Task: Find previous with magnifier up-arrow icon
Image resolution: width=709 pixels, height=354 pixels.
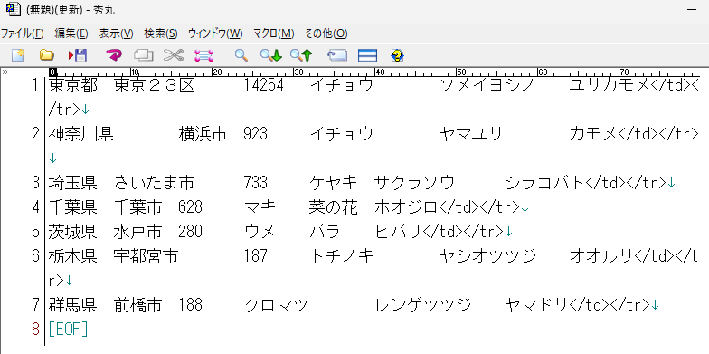Action: pyautogui.click(x=301, y=56)
